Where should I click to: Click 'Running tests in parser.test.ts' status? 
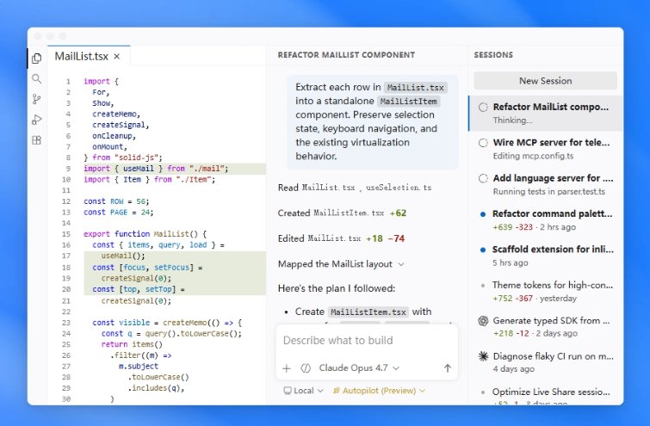click(549, 192)
